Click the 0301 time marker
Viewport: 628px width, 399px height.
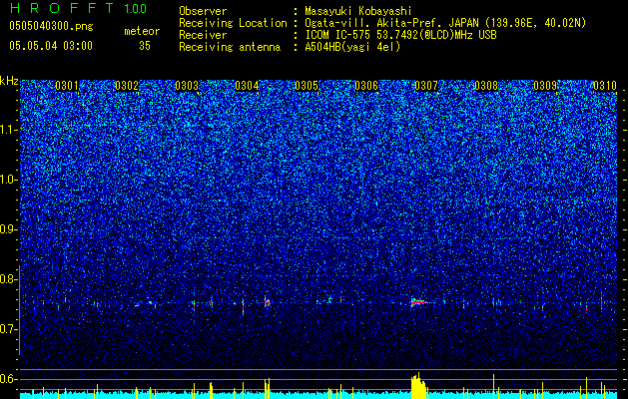[x=67, y=86]
